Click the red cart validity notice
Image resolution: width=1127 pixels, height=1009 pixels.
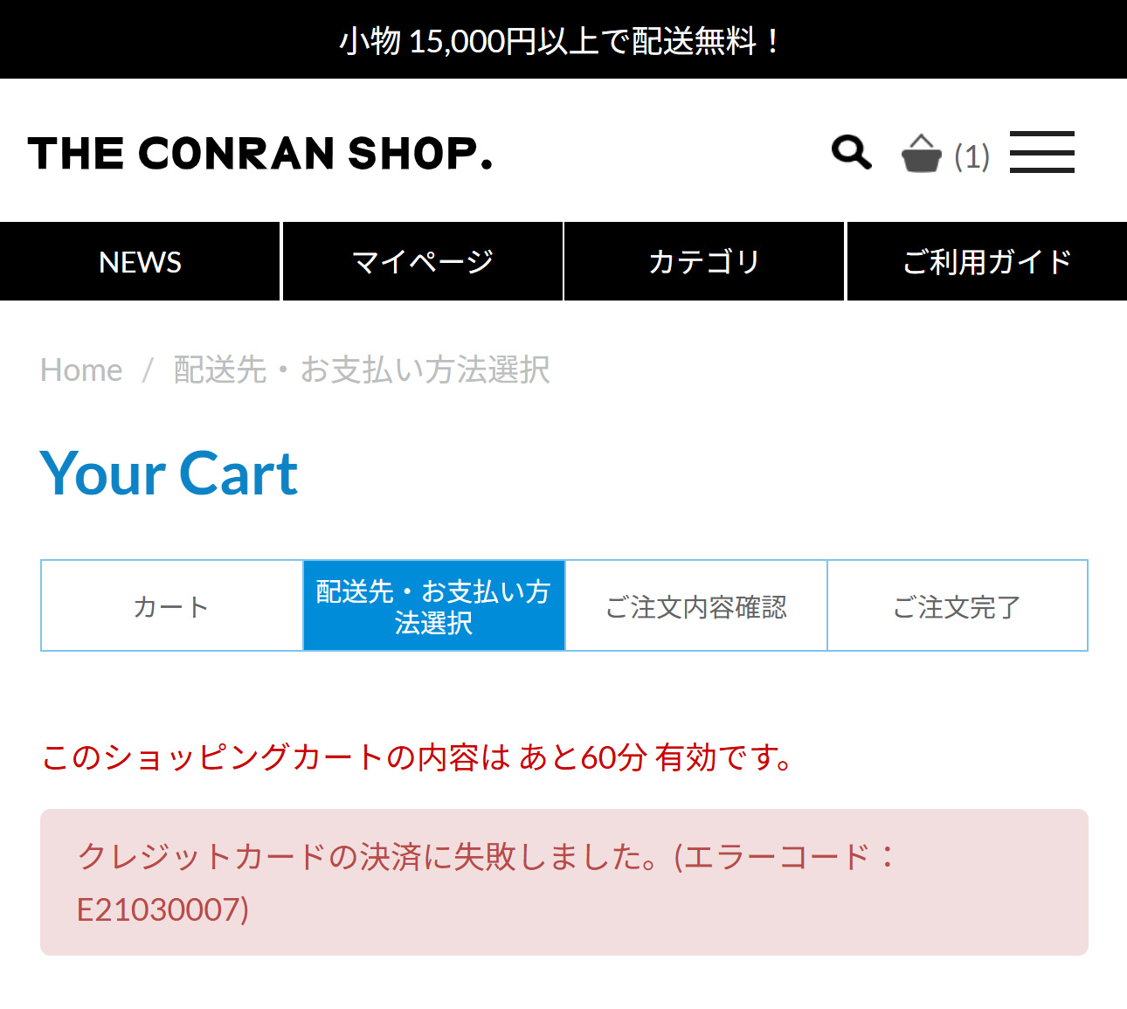tap(418, 757)
